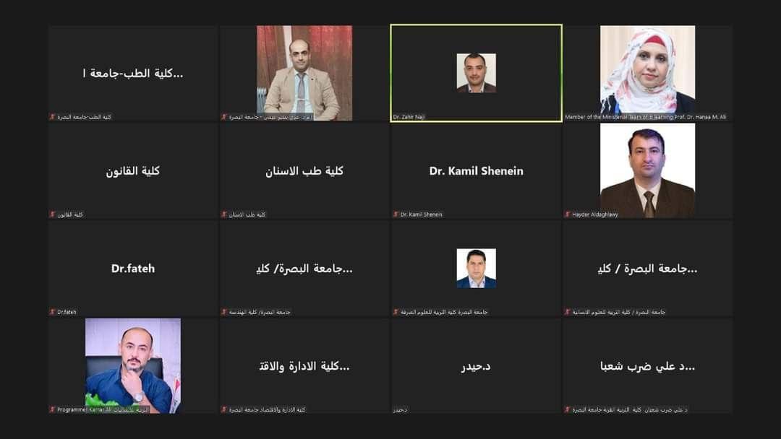
Task: Open the Dr.fateh participant tile
Action: pyautogui.click(x=133, y=268)
